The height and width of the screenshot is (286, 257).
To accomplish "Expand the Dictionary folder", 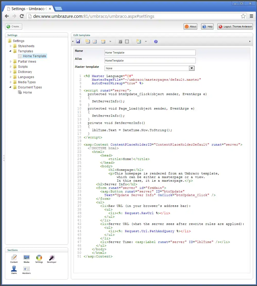I will (x=11, y=72).
